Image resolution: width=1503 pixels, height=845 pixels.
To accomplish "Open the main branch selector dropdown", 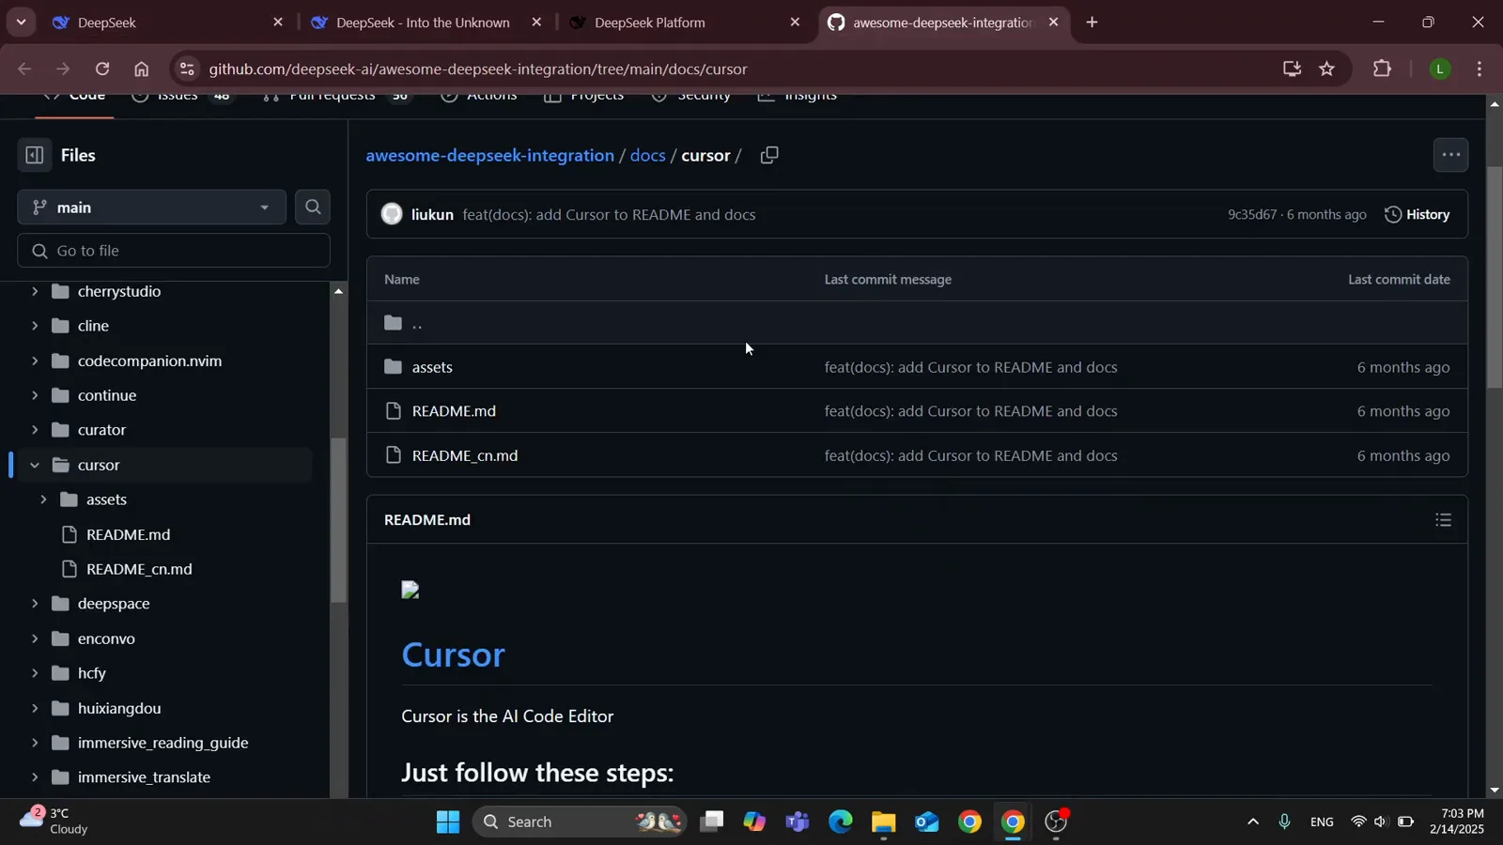I will (151, 207).
